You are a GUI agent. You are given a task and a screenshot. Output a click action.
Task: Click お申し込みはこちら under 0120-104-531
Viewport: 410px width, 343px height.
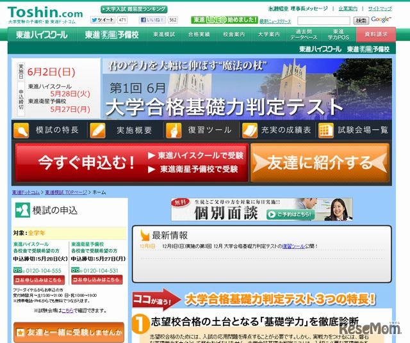tap(97, 280)
